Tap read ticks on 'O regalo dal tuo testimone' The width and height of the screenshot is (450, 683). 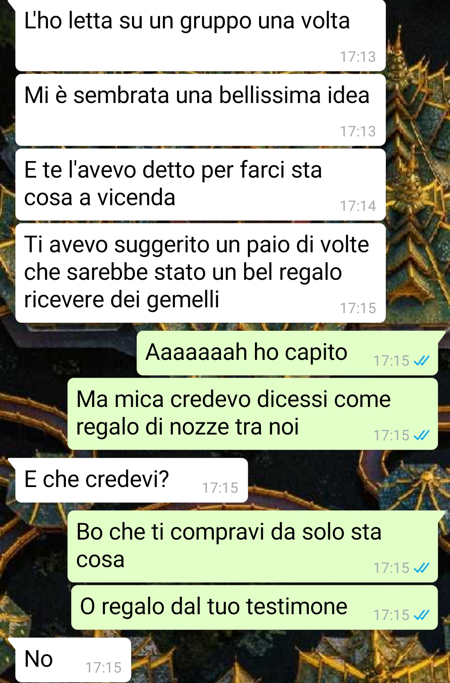pos(421,615)
